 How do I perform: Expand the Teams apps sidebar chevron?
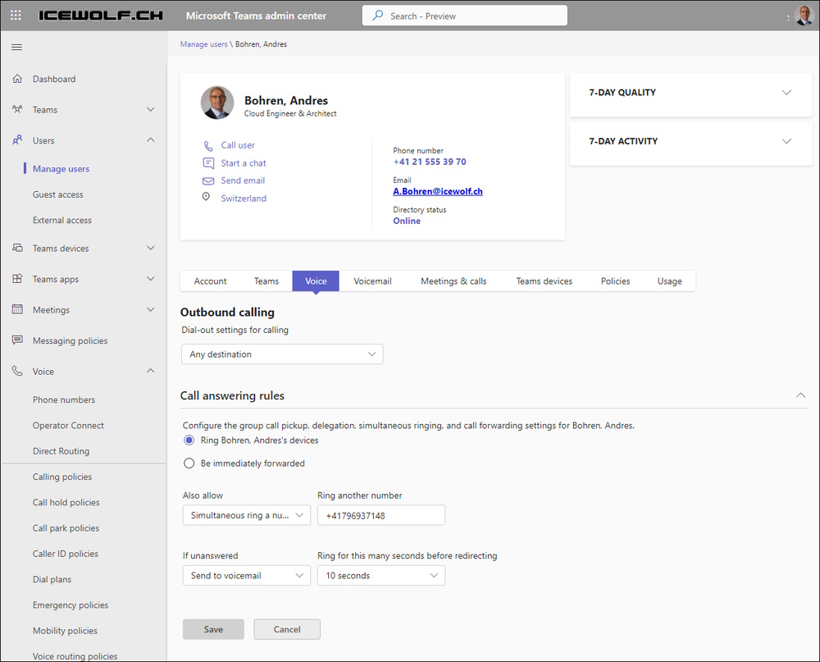(x=151, y=279)
